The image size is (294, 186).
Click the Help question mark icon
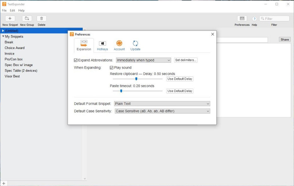click(x=254, y=19)
